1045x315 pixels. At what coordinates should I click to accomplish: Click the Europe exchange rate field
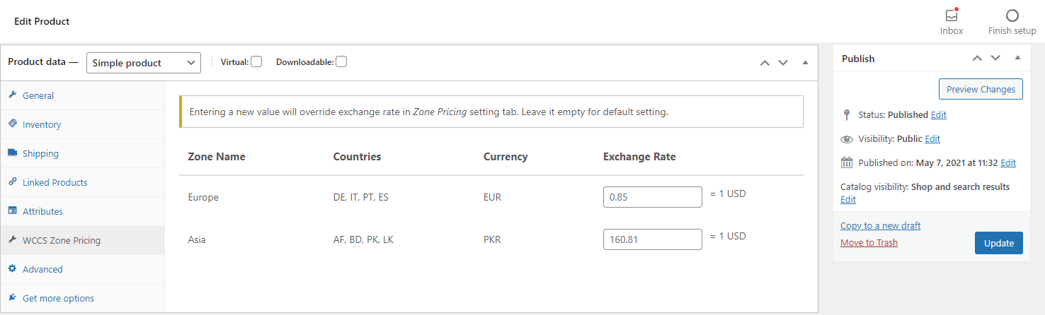point(652,197)
